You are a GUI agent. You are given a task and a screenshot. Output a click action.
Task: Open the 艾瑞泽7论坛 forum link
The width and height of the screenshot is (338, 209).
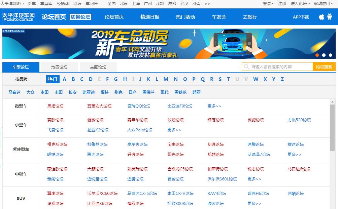point(259,154)
